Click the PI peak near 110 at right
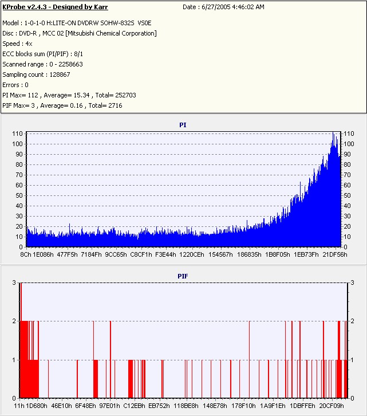This screenshot has width=367, height=416. coord(333,134)
